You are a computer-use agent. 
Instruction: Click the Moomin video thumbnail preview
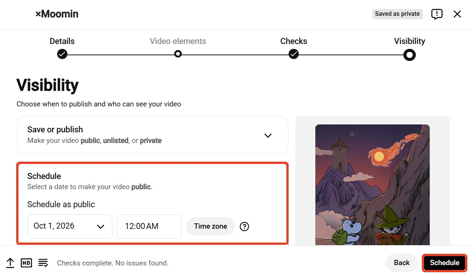tap(372, 185)
